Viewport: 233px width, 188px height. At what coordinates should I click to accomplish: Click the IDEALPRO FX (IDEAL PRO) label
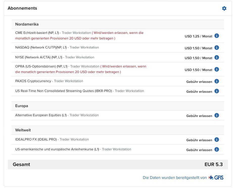tap(36, 139)
